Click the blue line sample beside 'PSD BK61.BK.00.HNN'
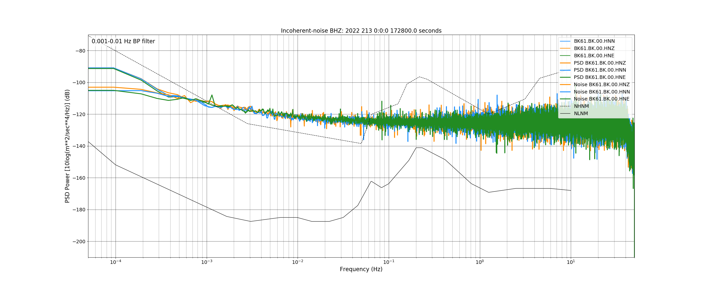Screen dimensions: 705x289 [565, 70]
